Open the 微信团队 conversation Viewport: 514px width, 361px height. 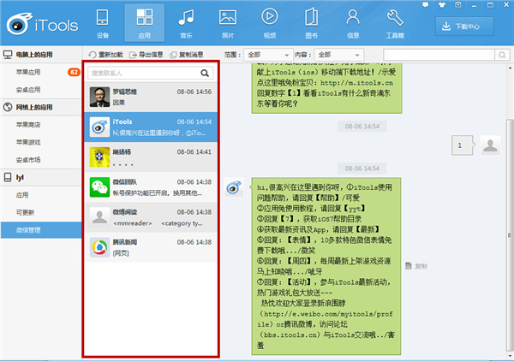152,187
